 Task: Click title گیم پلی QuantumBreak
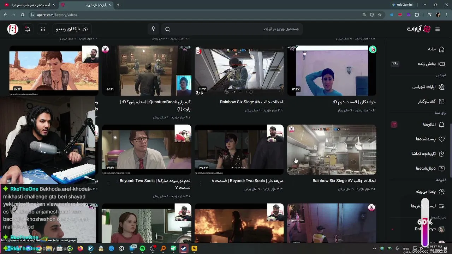pos(155,105)
